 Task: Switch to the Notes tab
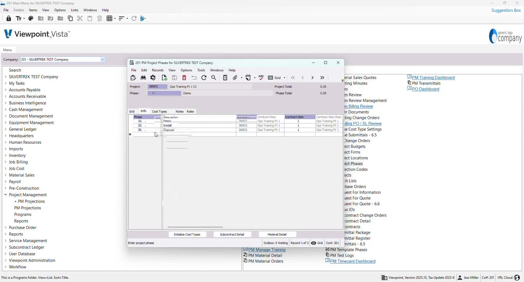coord(179,112)
